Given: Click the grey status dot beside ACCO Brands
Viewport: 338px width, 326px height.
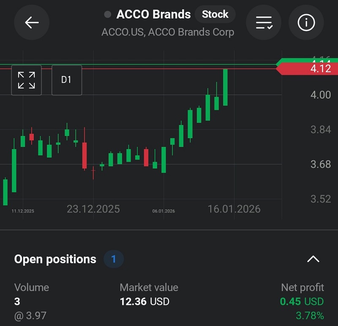Looking at the screenshot, I should [108, 14].
